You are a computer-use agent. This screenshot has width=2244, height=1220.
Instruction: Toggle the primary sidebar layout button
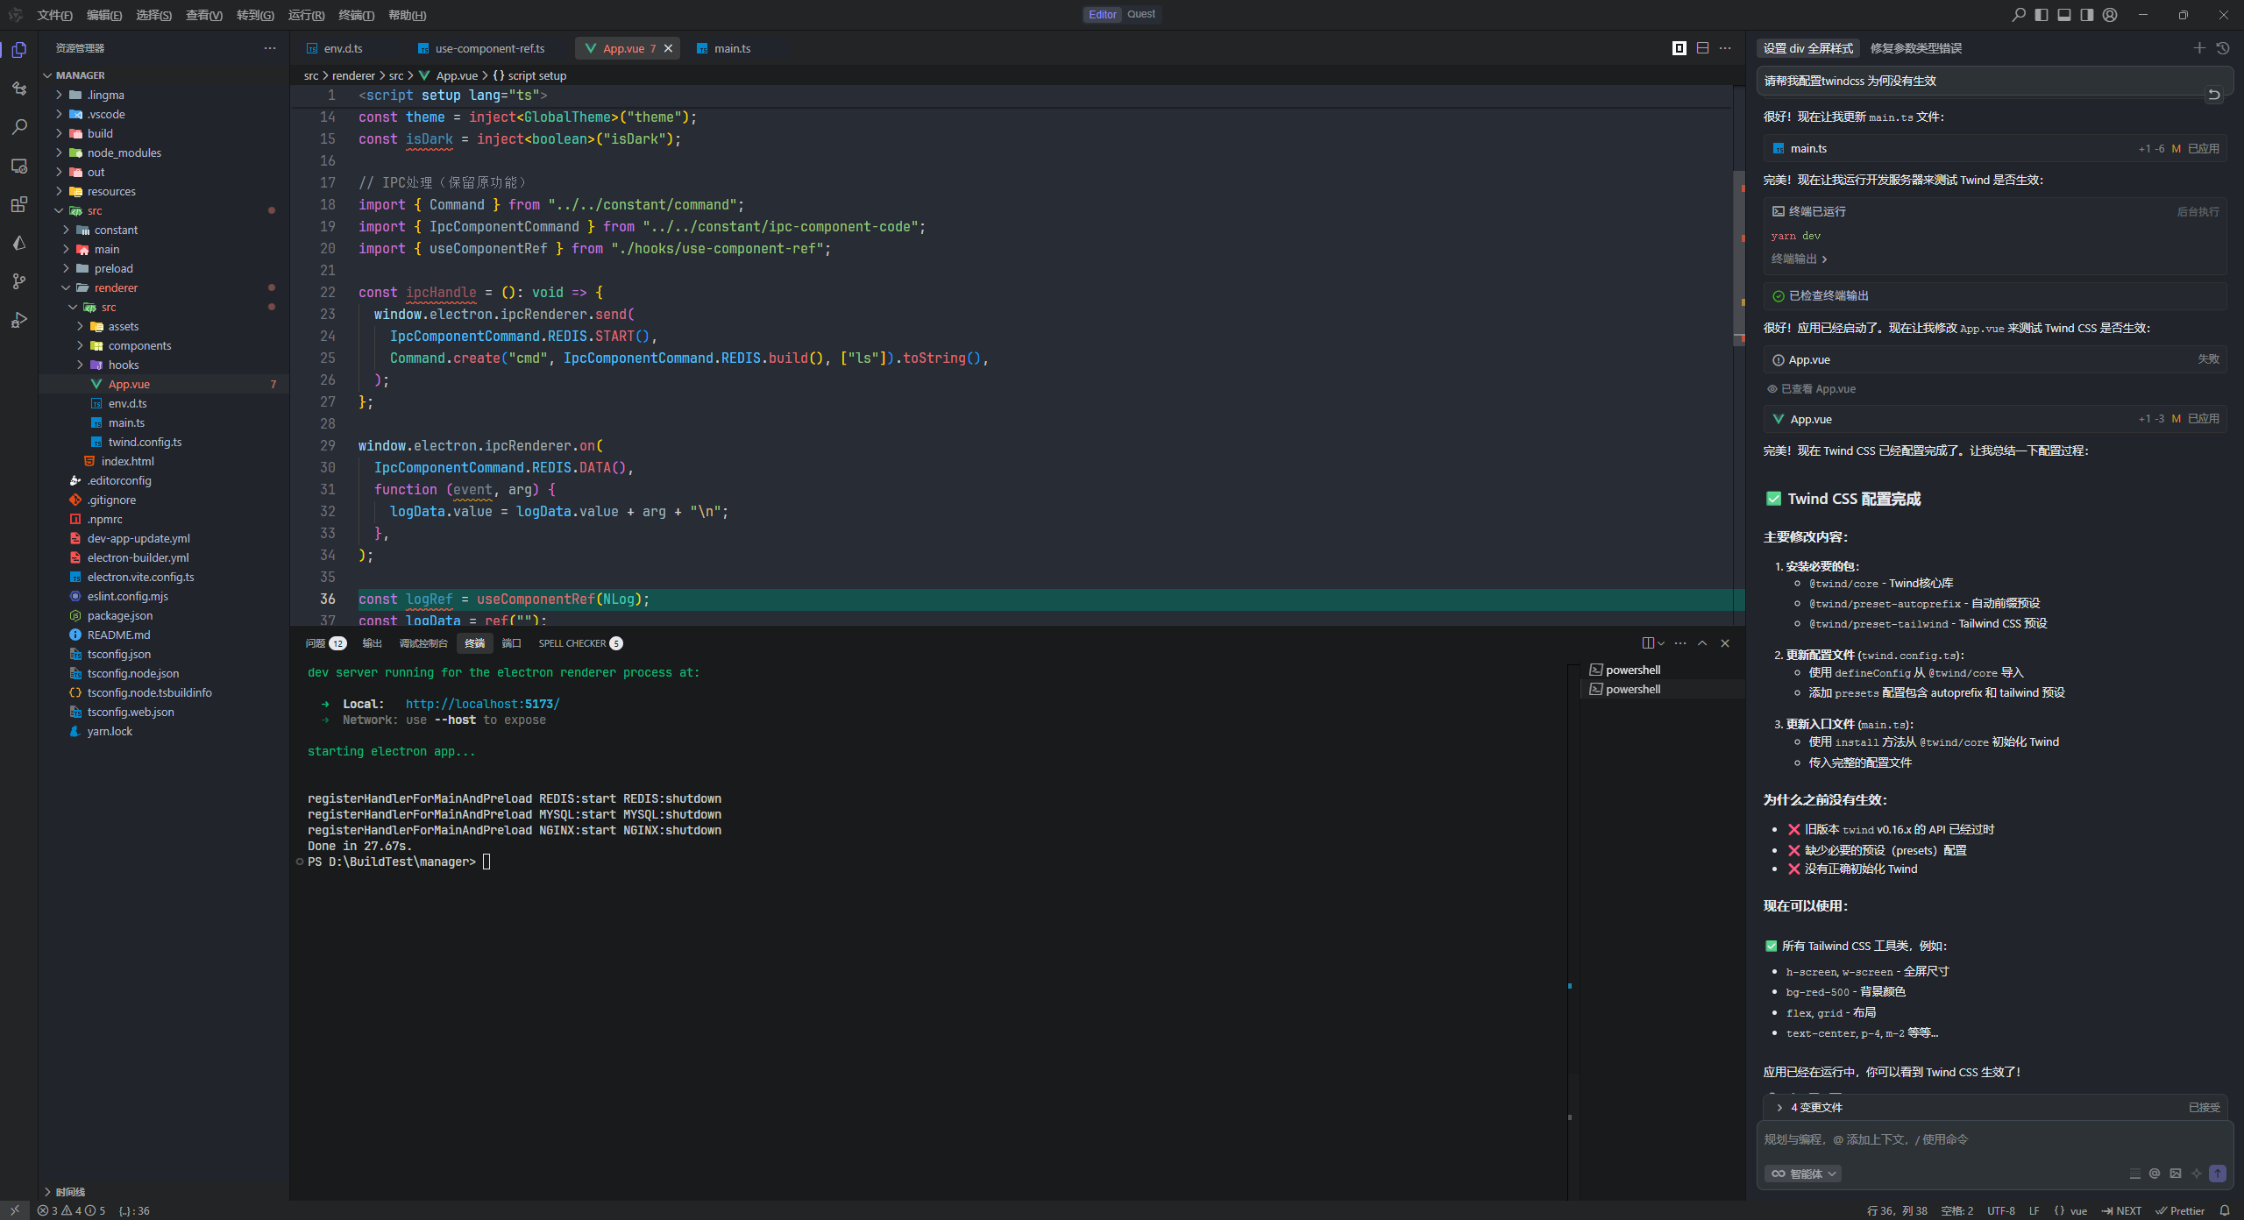pyautogui.click(x=2042, y=15)
